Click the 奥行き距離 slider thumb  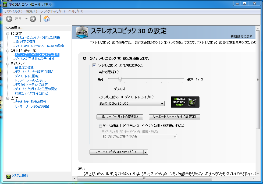[120, 79]
